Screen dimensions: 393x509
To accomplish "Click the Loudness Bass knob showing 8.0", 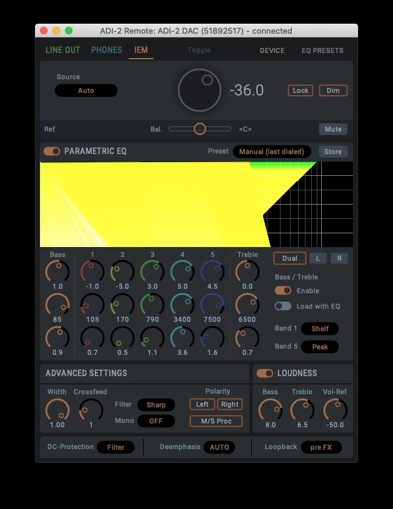I will coord(271,410).
